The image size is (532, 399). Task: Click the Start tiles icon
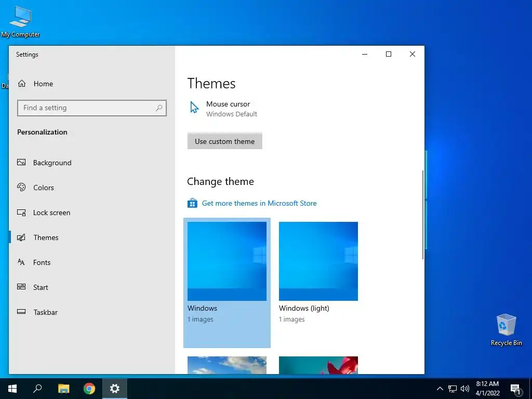pyautogui.click(x=21, y=287)
